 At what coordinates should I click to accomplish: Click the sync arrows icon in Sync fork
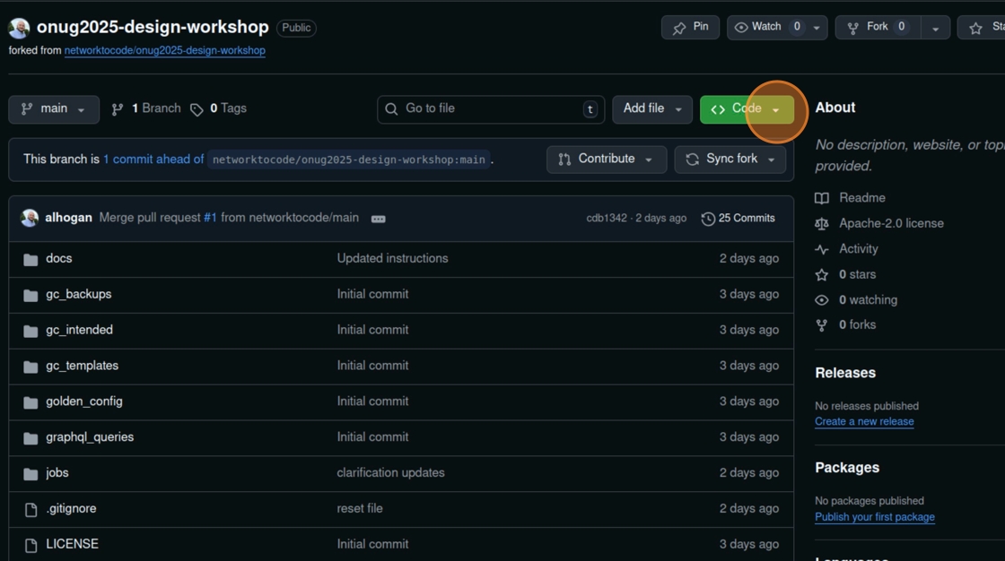coord(692,160)
